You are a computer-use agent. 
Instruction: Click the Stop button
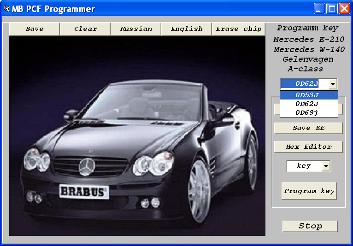310,226
